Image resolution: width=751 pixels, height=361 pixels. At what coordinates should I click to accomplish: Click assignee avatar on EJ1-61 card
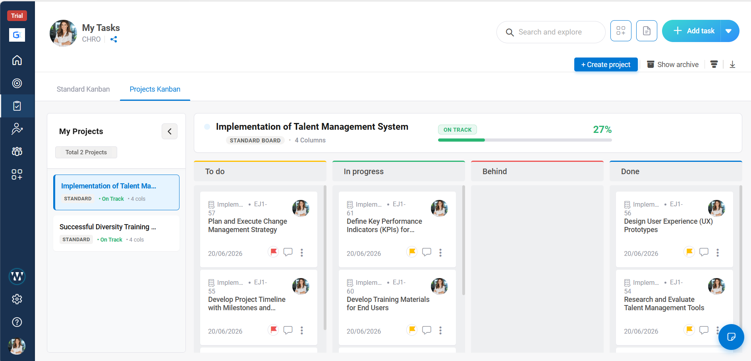click(x=439, y=208)
